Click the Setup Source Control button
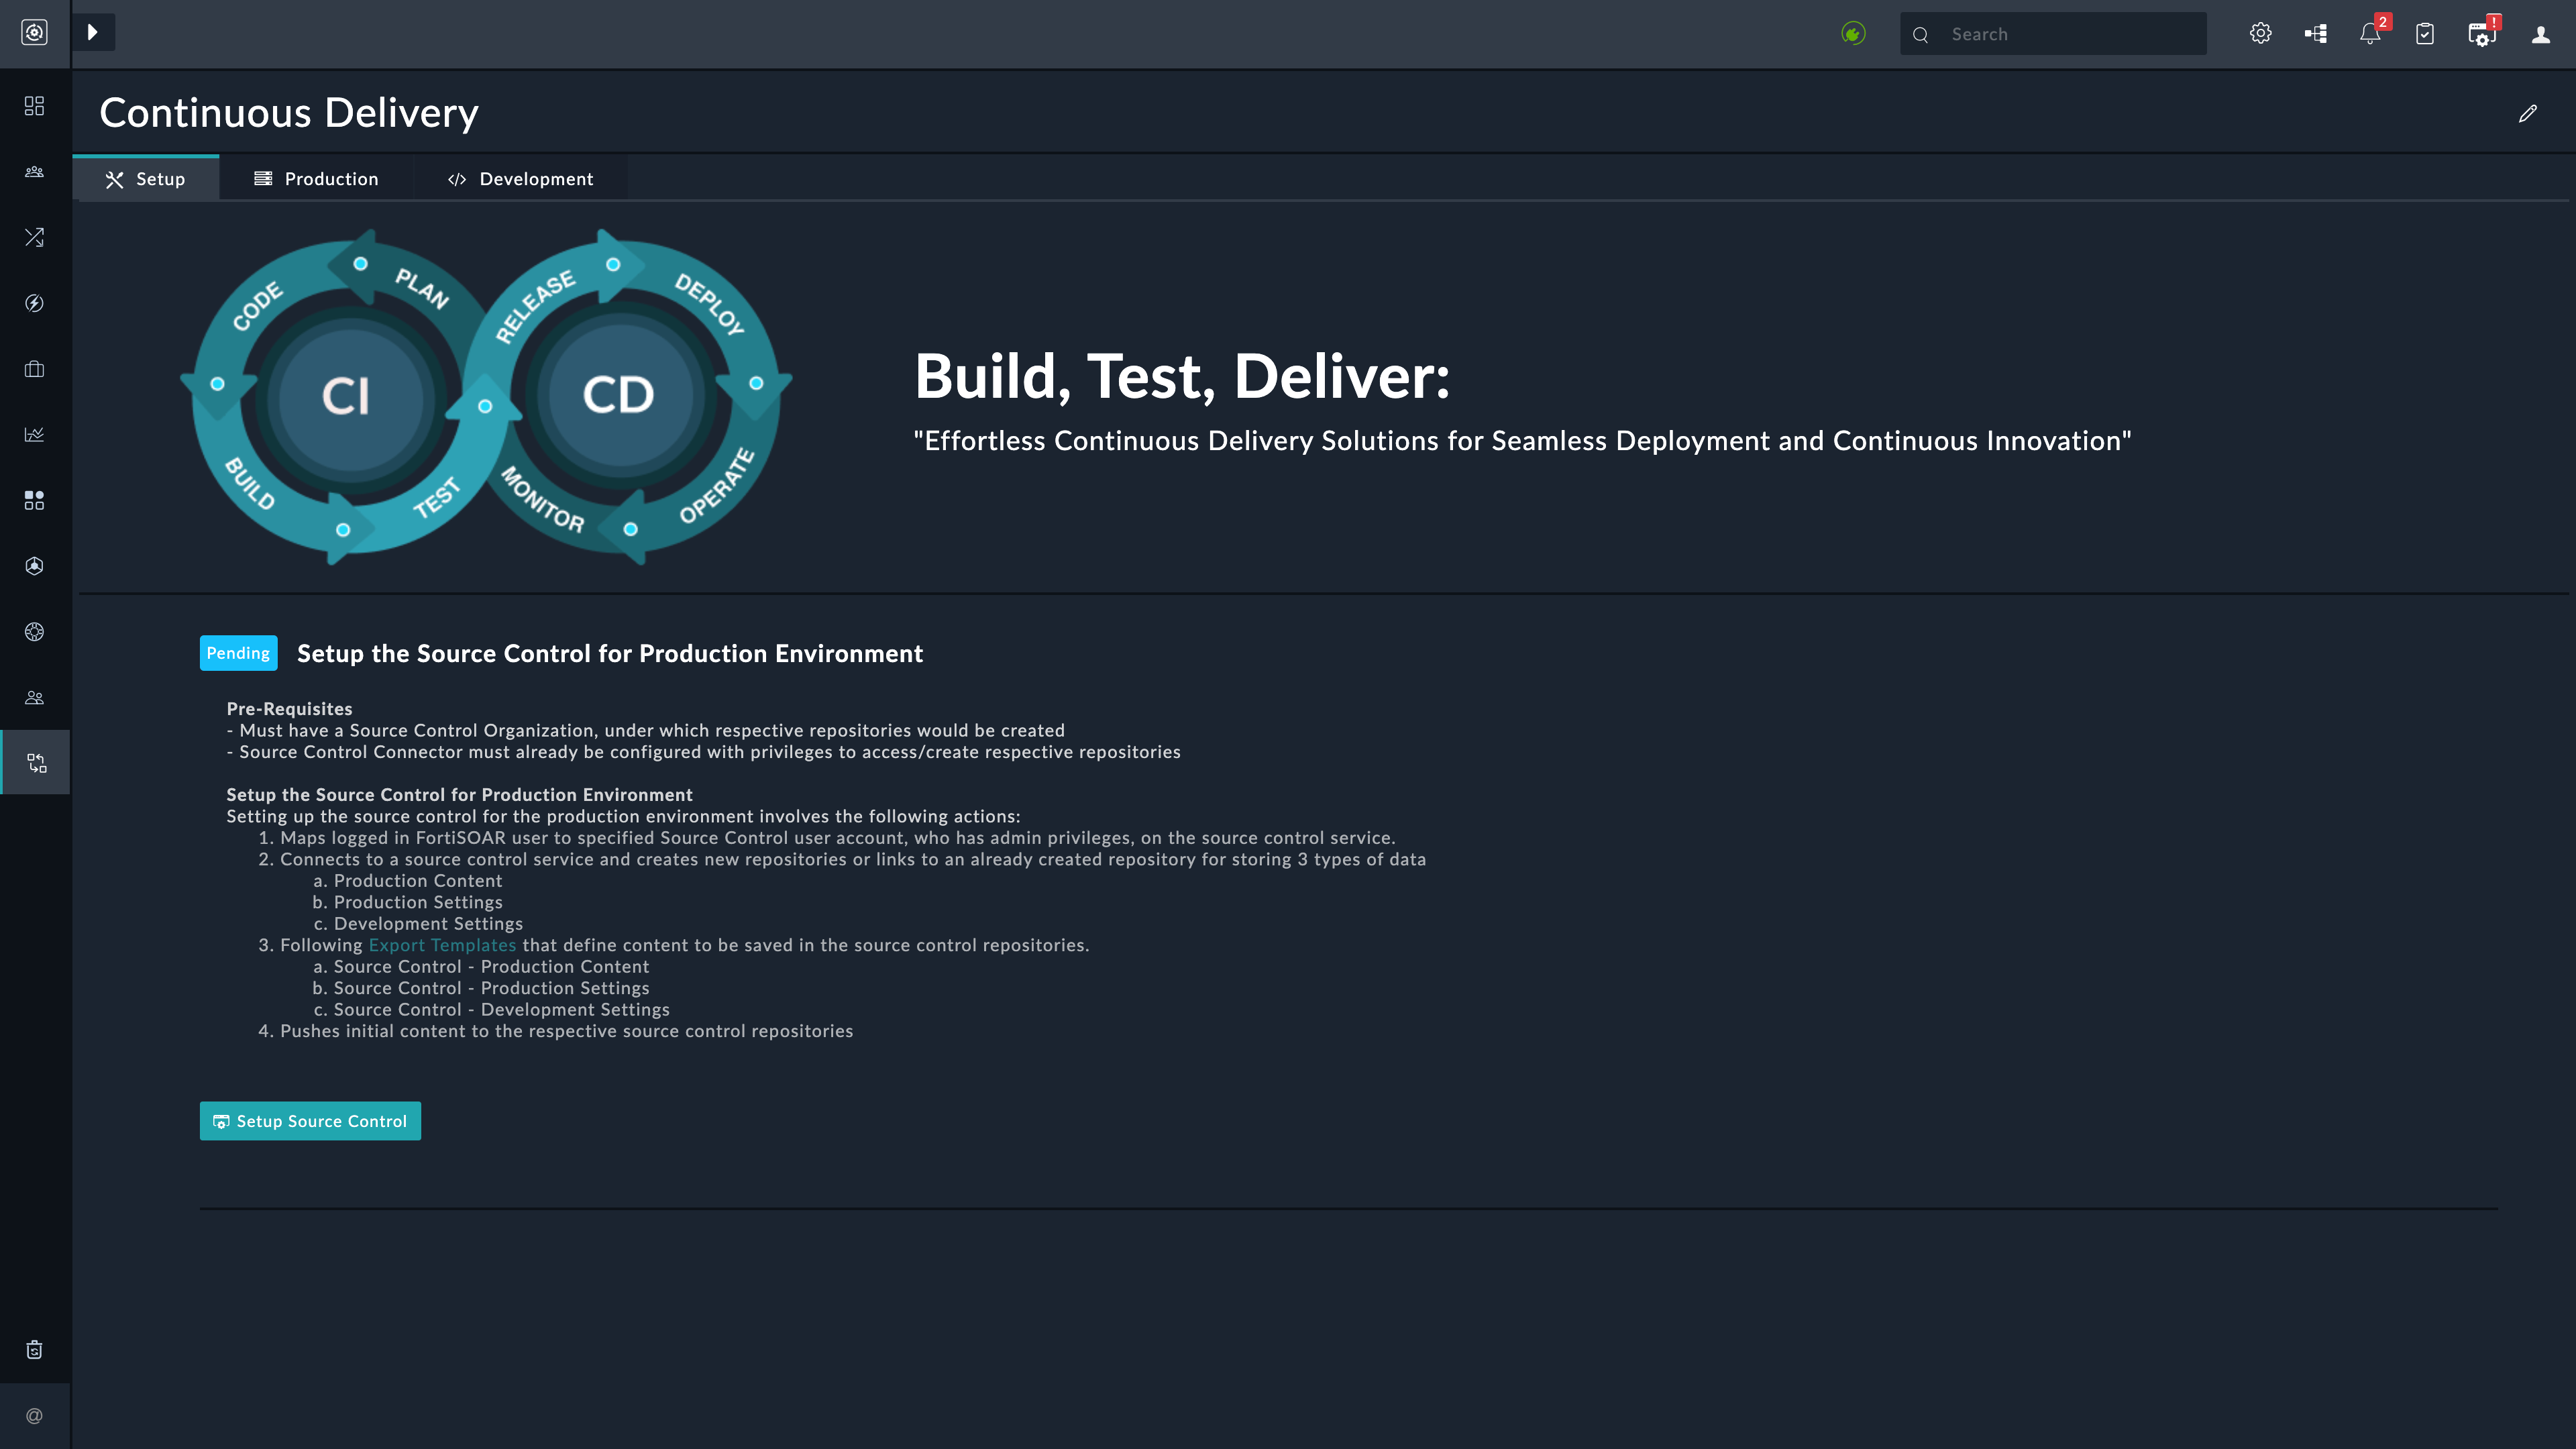The width and height of the screenshot is (2576, 1449). pyautogui.click(x=310, y=1121)
